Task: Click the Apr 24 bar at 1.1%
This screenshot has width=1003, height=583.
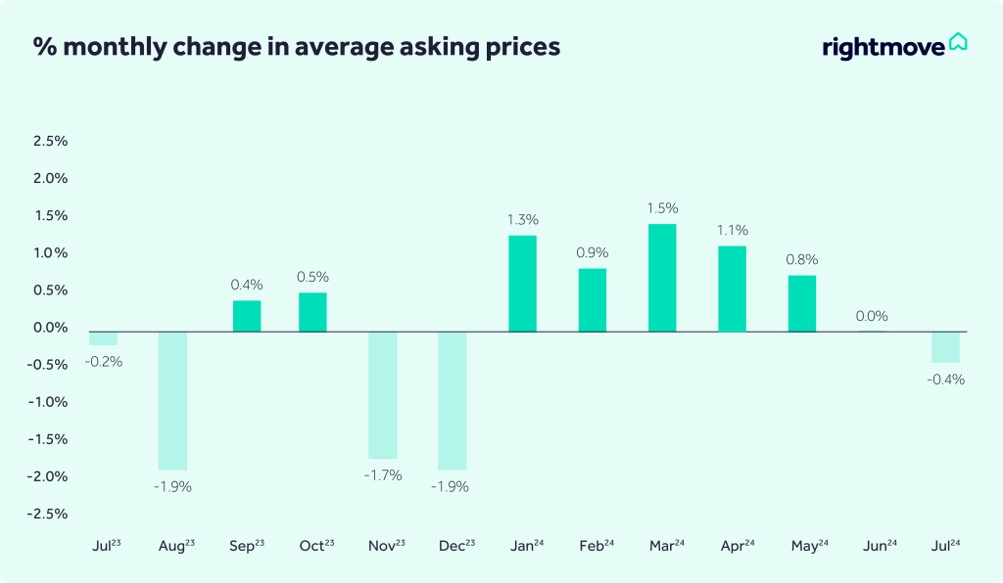Action: [732, 289]
